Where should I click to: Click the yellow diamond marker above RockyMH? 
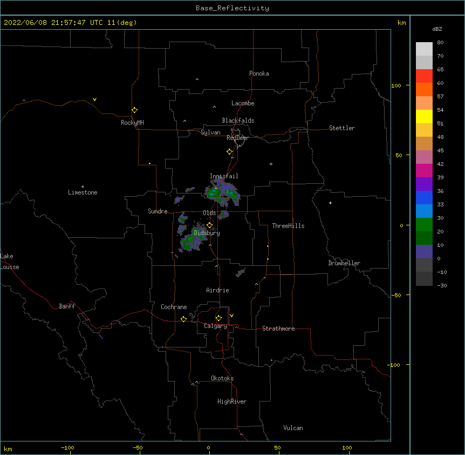[134, 110]
